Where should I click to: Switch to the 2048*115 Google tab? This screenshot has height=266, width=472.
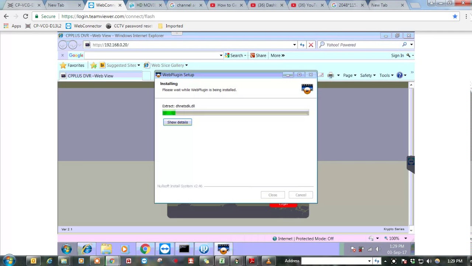(x=348, y=5)
